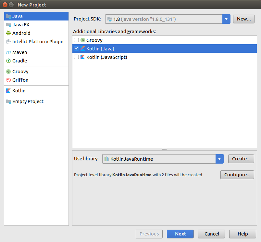Click the Next button
This screenshot has height=242, width=261.
coord(180,234)
